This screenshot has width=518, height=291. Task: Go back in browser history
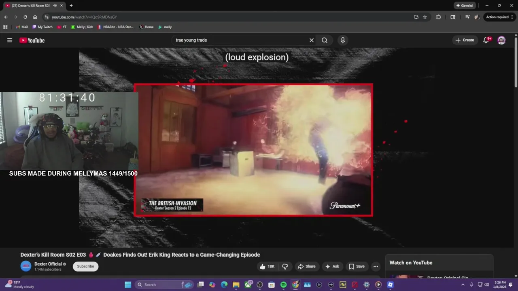coord(6,17)
